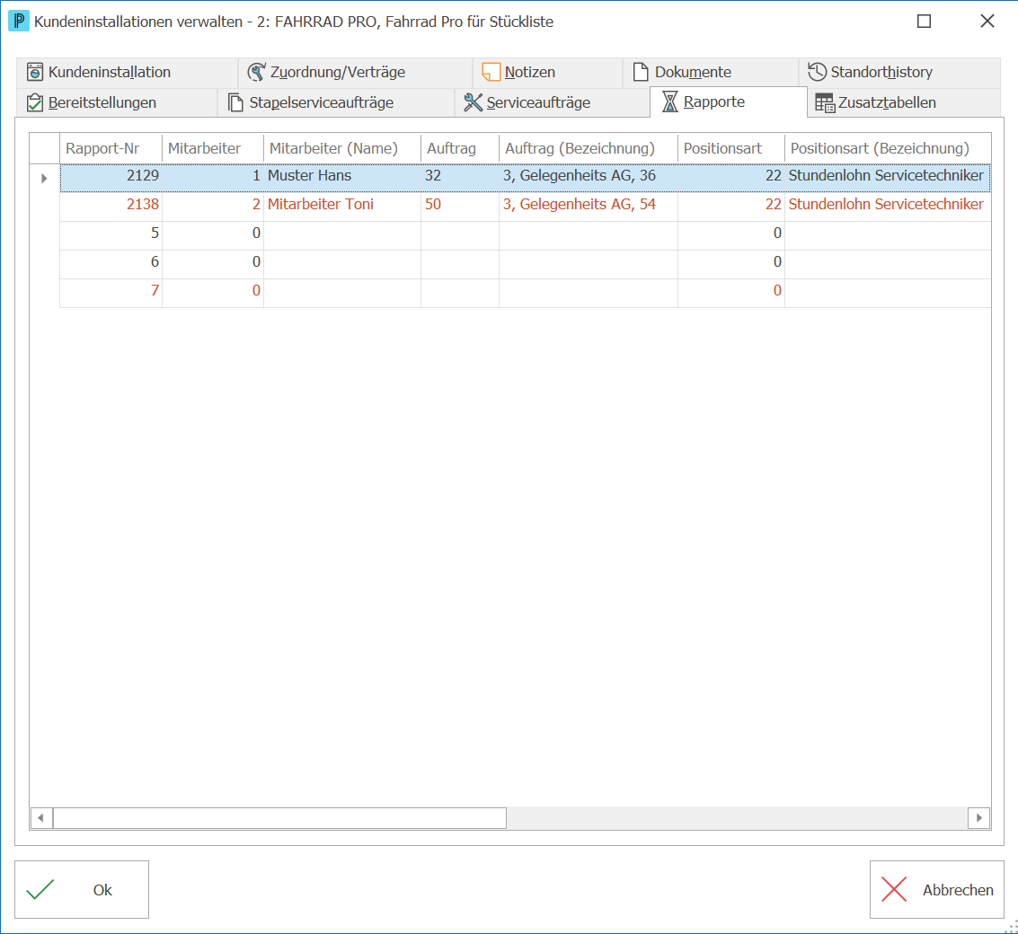Screen dimensions: 1018x934
Task: Click the Bereitstellungen clipboard icon
Action: pos(35,102)
